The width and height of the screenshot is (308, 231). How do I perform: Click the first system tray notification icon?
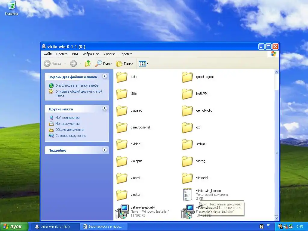[280, 227]
